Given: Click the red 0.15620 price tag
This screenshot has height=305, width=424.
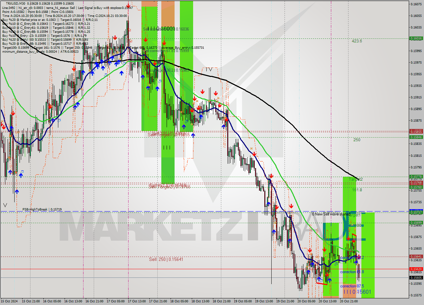Looking at the screenshot, I should (416, 269).
